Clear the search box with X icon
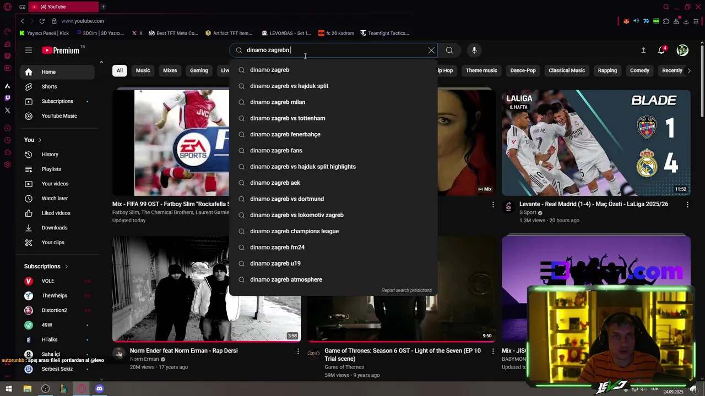 431,50
